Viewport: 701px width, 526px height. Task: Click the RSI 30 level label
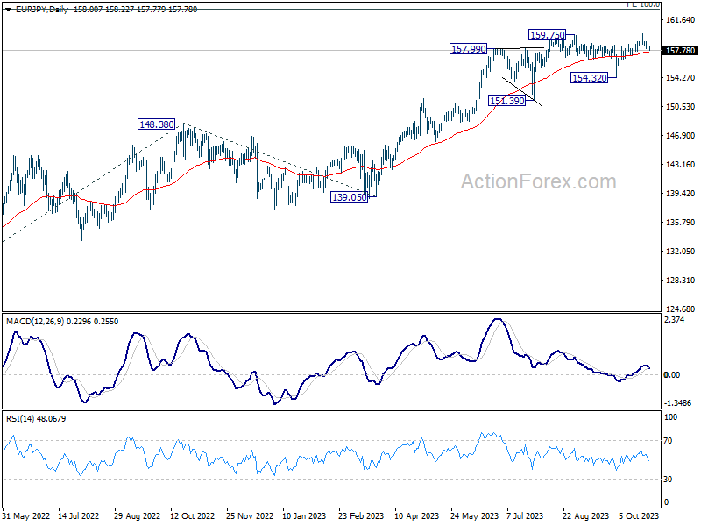[x=669, y=479]
